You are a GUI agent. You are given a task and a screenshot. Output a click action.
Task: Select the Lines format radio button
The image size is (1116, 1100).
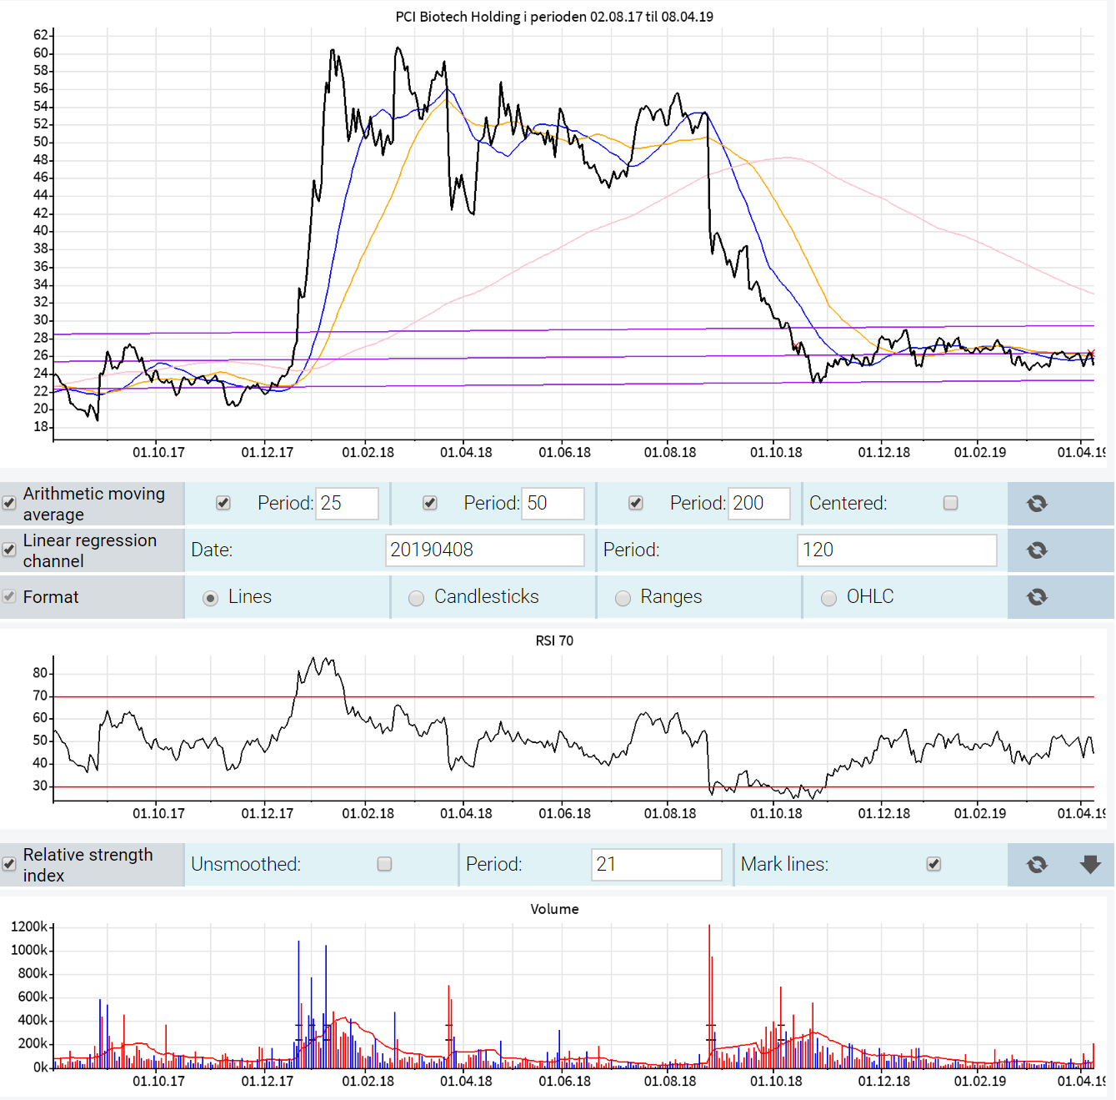211,598
